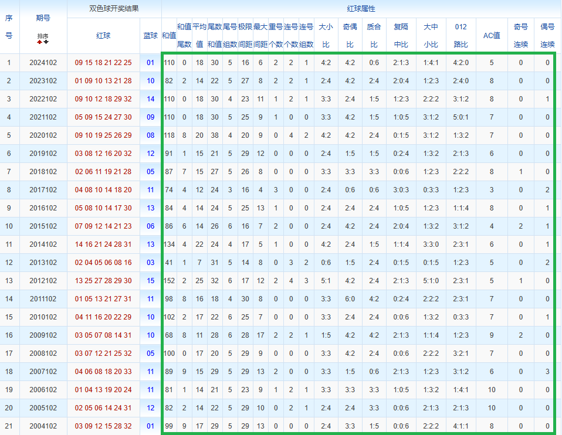Sort ascending with red up arrow under 期号

pyautogui.click(x=39, y=42)
